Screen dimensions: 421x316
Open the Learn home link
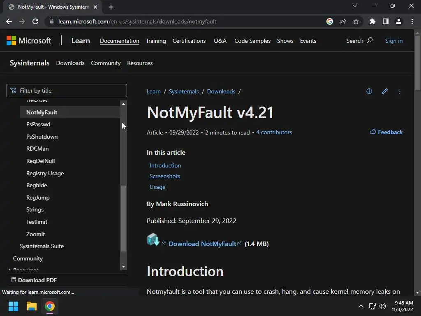coord(81,41)
